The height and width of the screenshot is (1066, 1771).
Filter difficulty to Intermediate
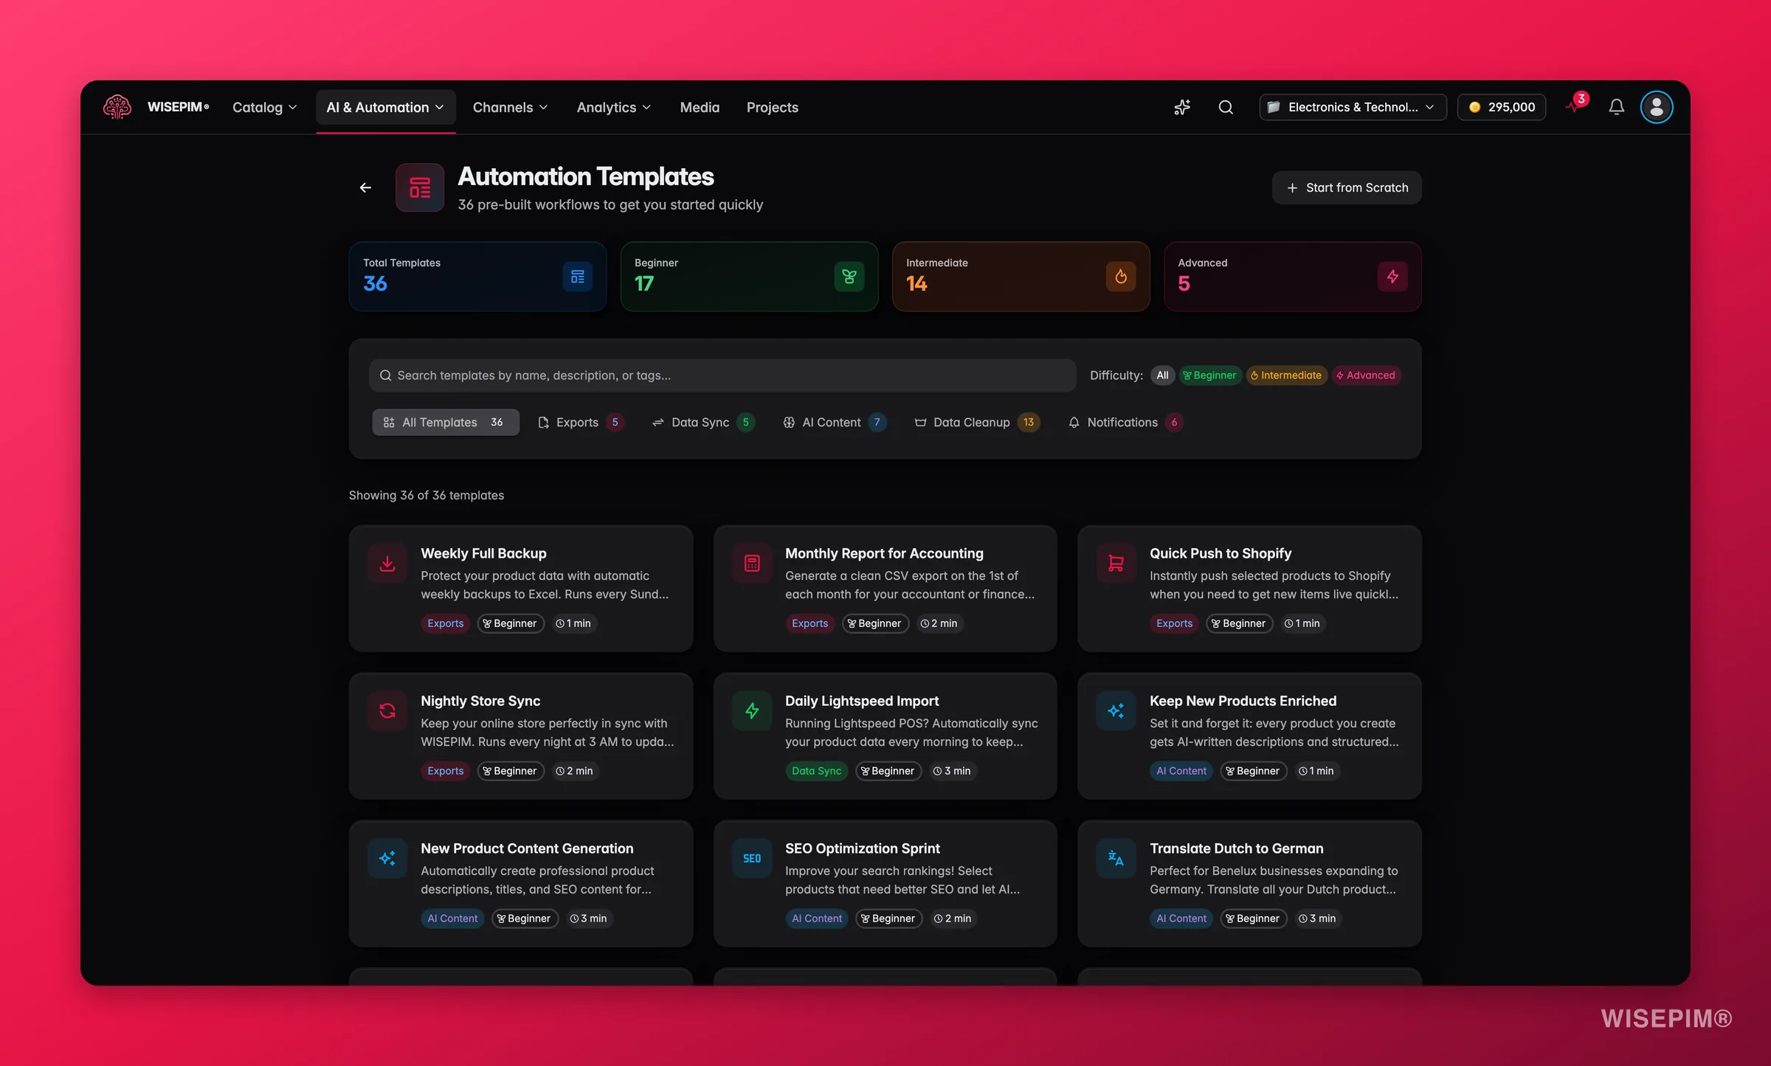(x=1286, y=375)
